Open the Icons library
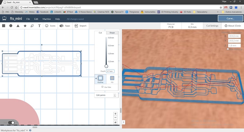This screenshot has height=132, width=244. pyautogui.click(x=50, y=26)
